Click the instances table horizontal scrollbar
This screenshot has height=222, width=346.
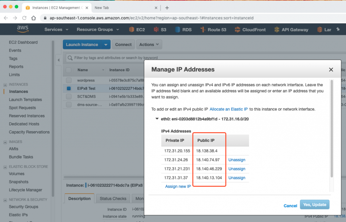click(104, 177)
